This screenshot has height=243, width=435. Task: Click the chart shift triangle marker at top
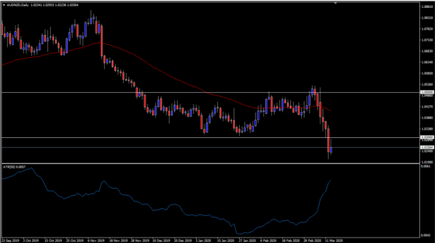[336, 3]
